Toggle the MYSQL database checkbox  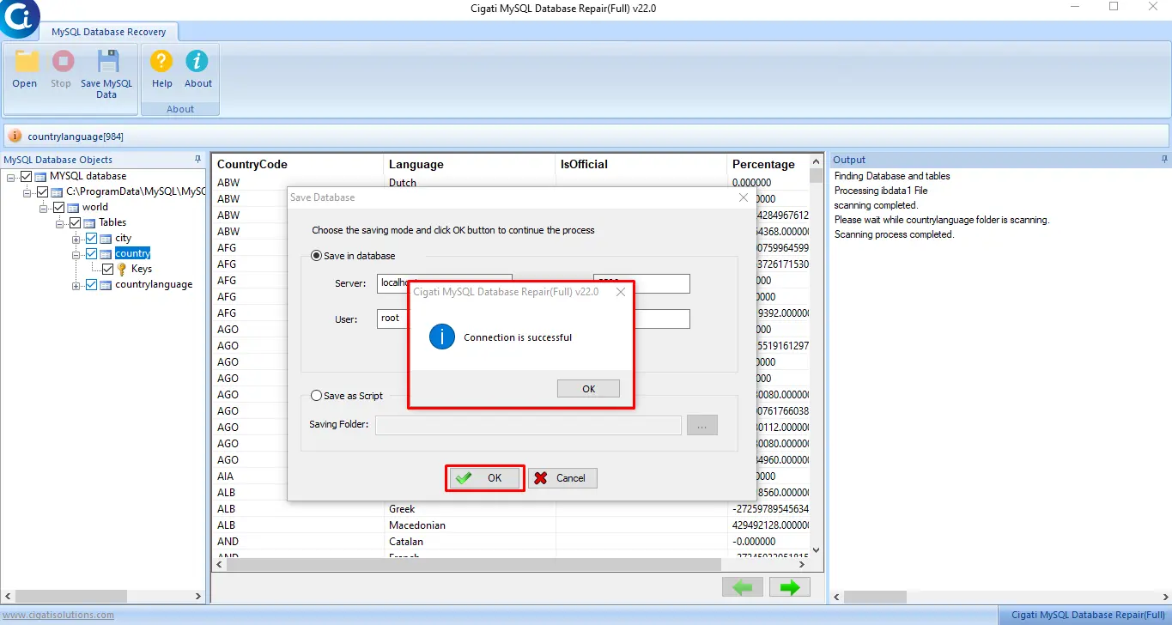click(27, 176)
